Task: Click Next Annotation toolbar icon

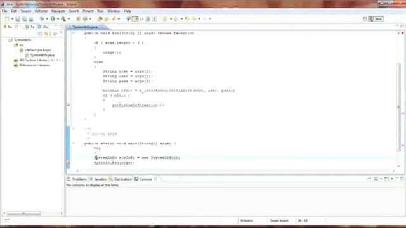Action: tap(165, 19)
